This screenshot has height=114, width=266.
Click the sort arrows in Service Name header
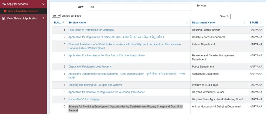(x=187, y=23)
